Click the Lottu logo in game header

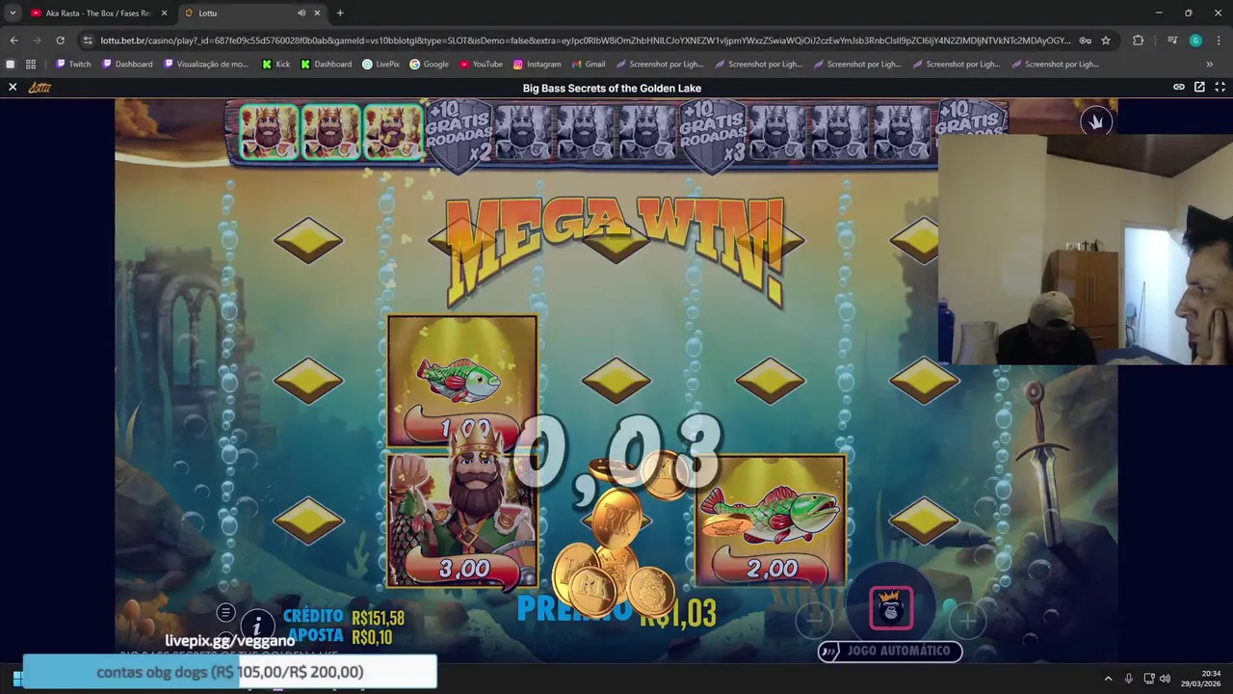pyautogui.click(x=39, y=87)
